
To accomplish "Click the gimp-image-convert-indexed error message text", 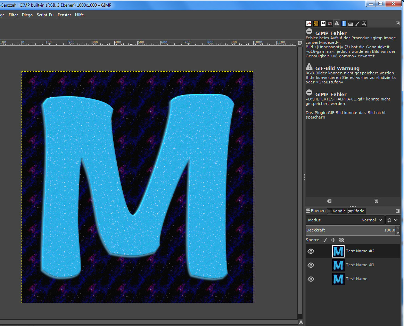I will [352, 47].
